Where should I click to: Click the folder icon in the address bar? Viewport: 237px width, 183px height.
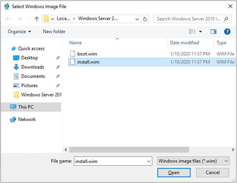[x=46, y=19]
